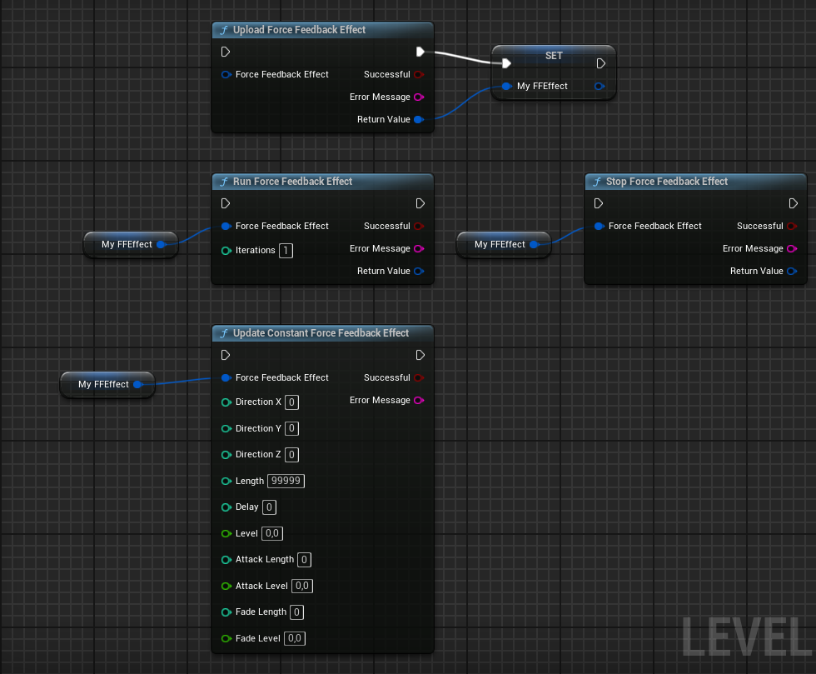
Task: Select the My FFEffect variable feeding the Update node
Action: (x=103, y=385)
